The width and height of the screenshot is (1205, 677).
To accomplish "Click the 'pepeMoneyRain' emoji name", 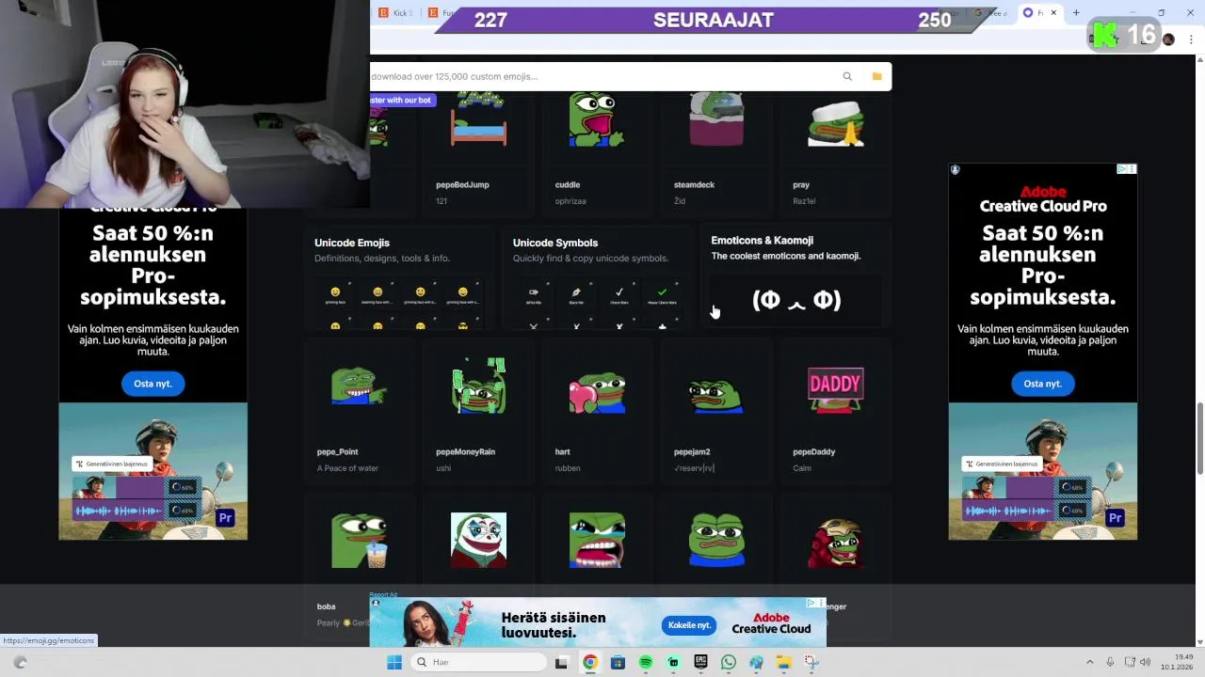I will click(465, 451).
